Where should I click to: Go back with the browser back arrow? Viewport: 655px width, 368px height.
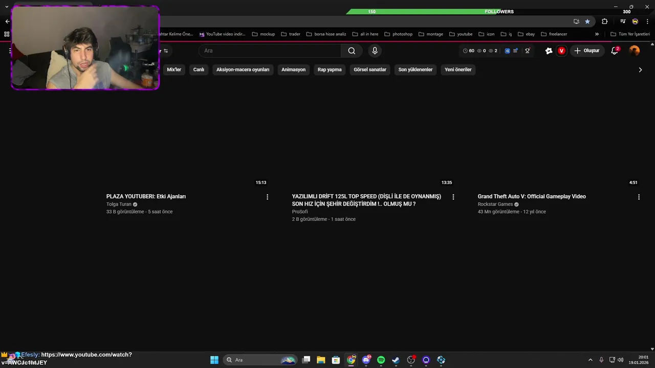(x=7, y=21)
